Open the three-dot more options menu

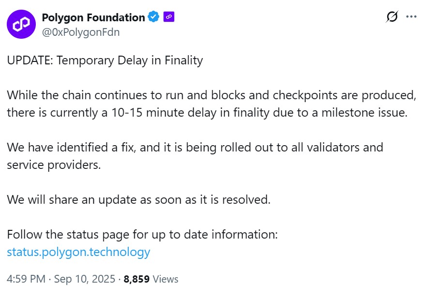click(411, 17)
